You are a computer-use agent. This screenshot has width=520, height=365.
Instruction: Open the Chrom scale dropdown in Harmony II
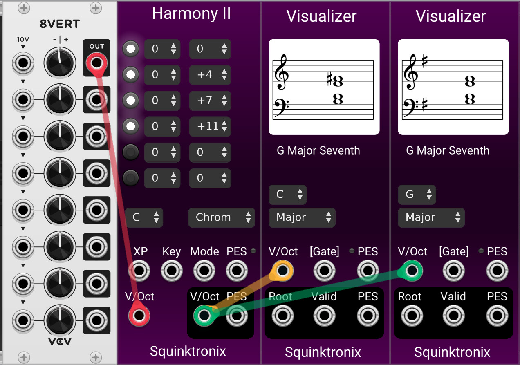[222, 217]
